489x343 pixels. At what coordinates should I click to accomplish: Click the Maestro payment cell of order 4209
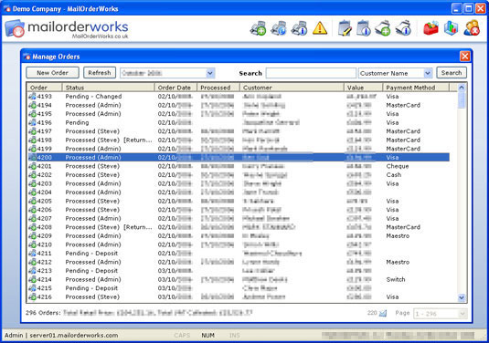coord(398,236)
